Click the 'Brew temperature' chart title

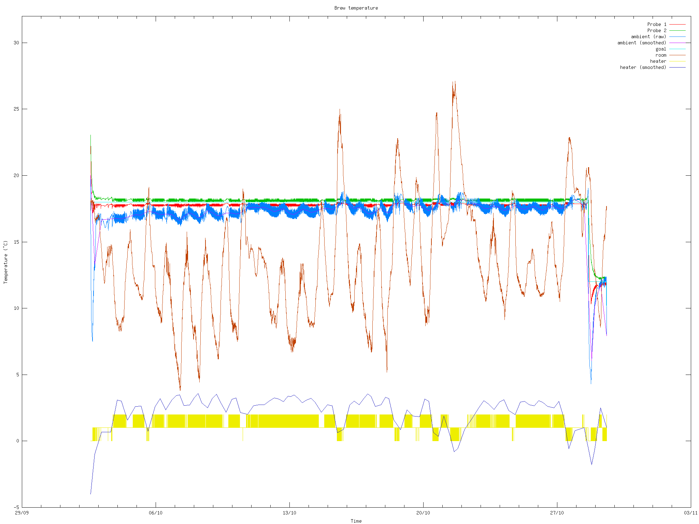[356, 8]
